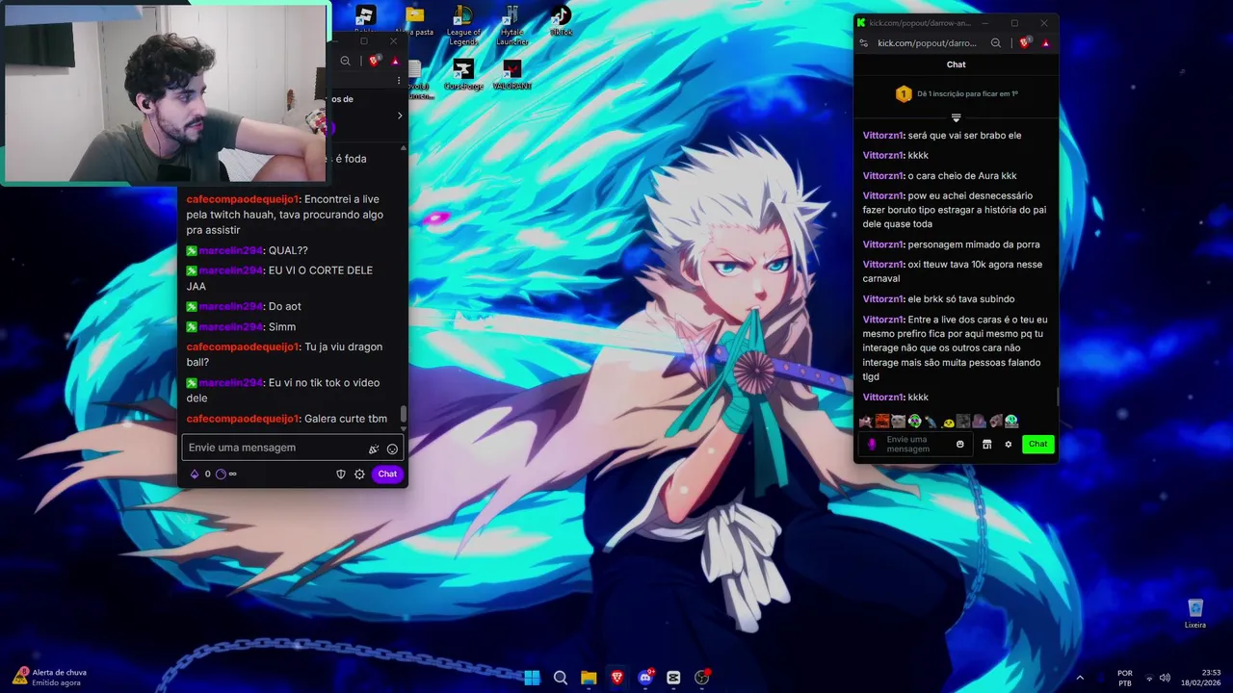The height and width of the screenshot is (693, 1233).
Task: Open Brave browser from taskbar
Action: pyautogui.click(x=616, y=678)
